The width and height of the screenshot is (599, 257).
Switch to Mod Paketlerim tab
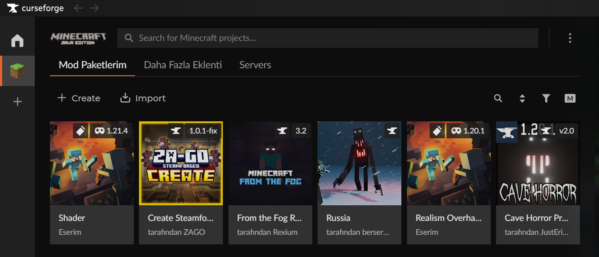pyautogui.click(x=93, y=65)
